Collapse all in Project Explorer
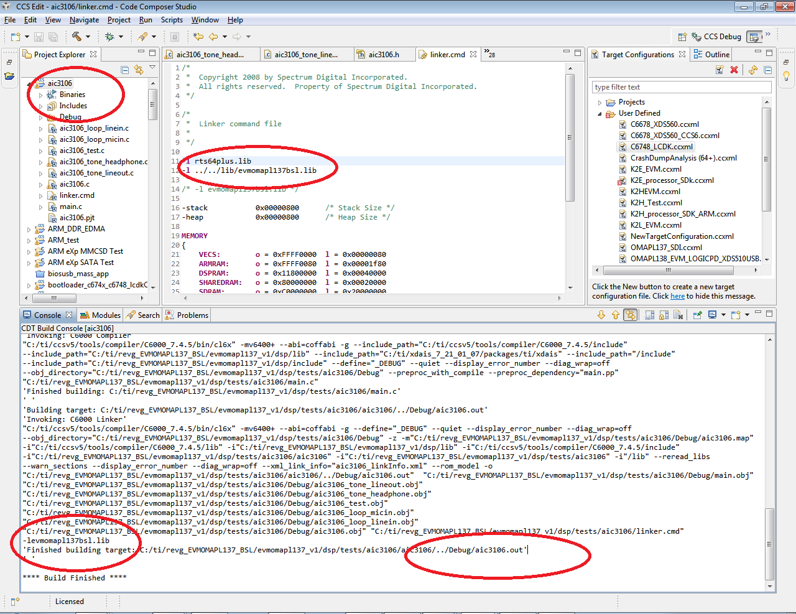This screenshot has width=796, height=614. [x=125, y=70]
